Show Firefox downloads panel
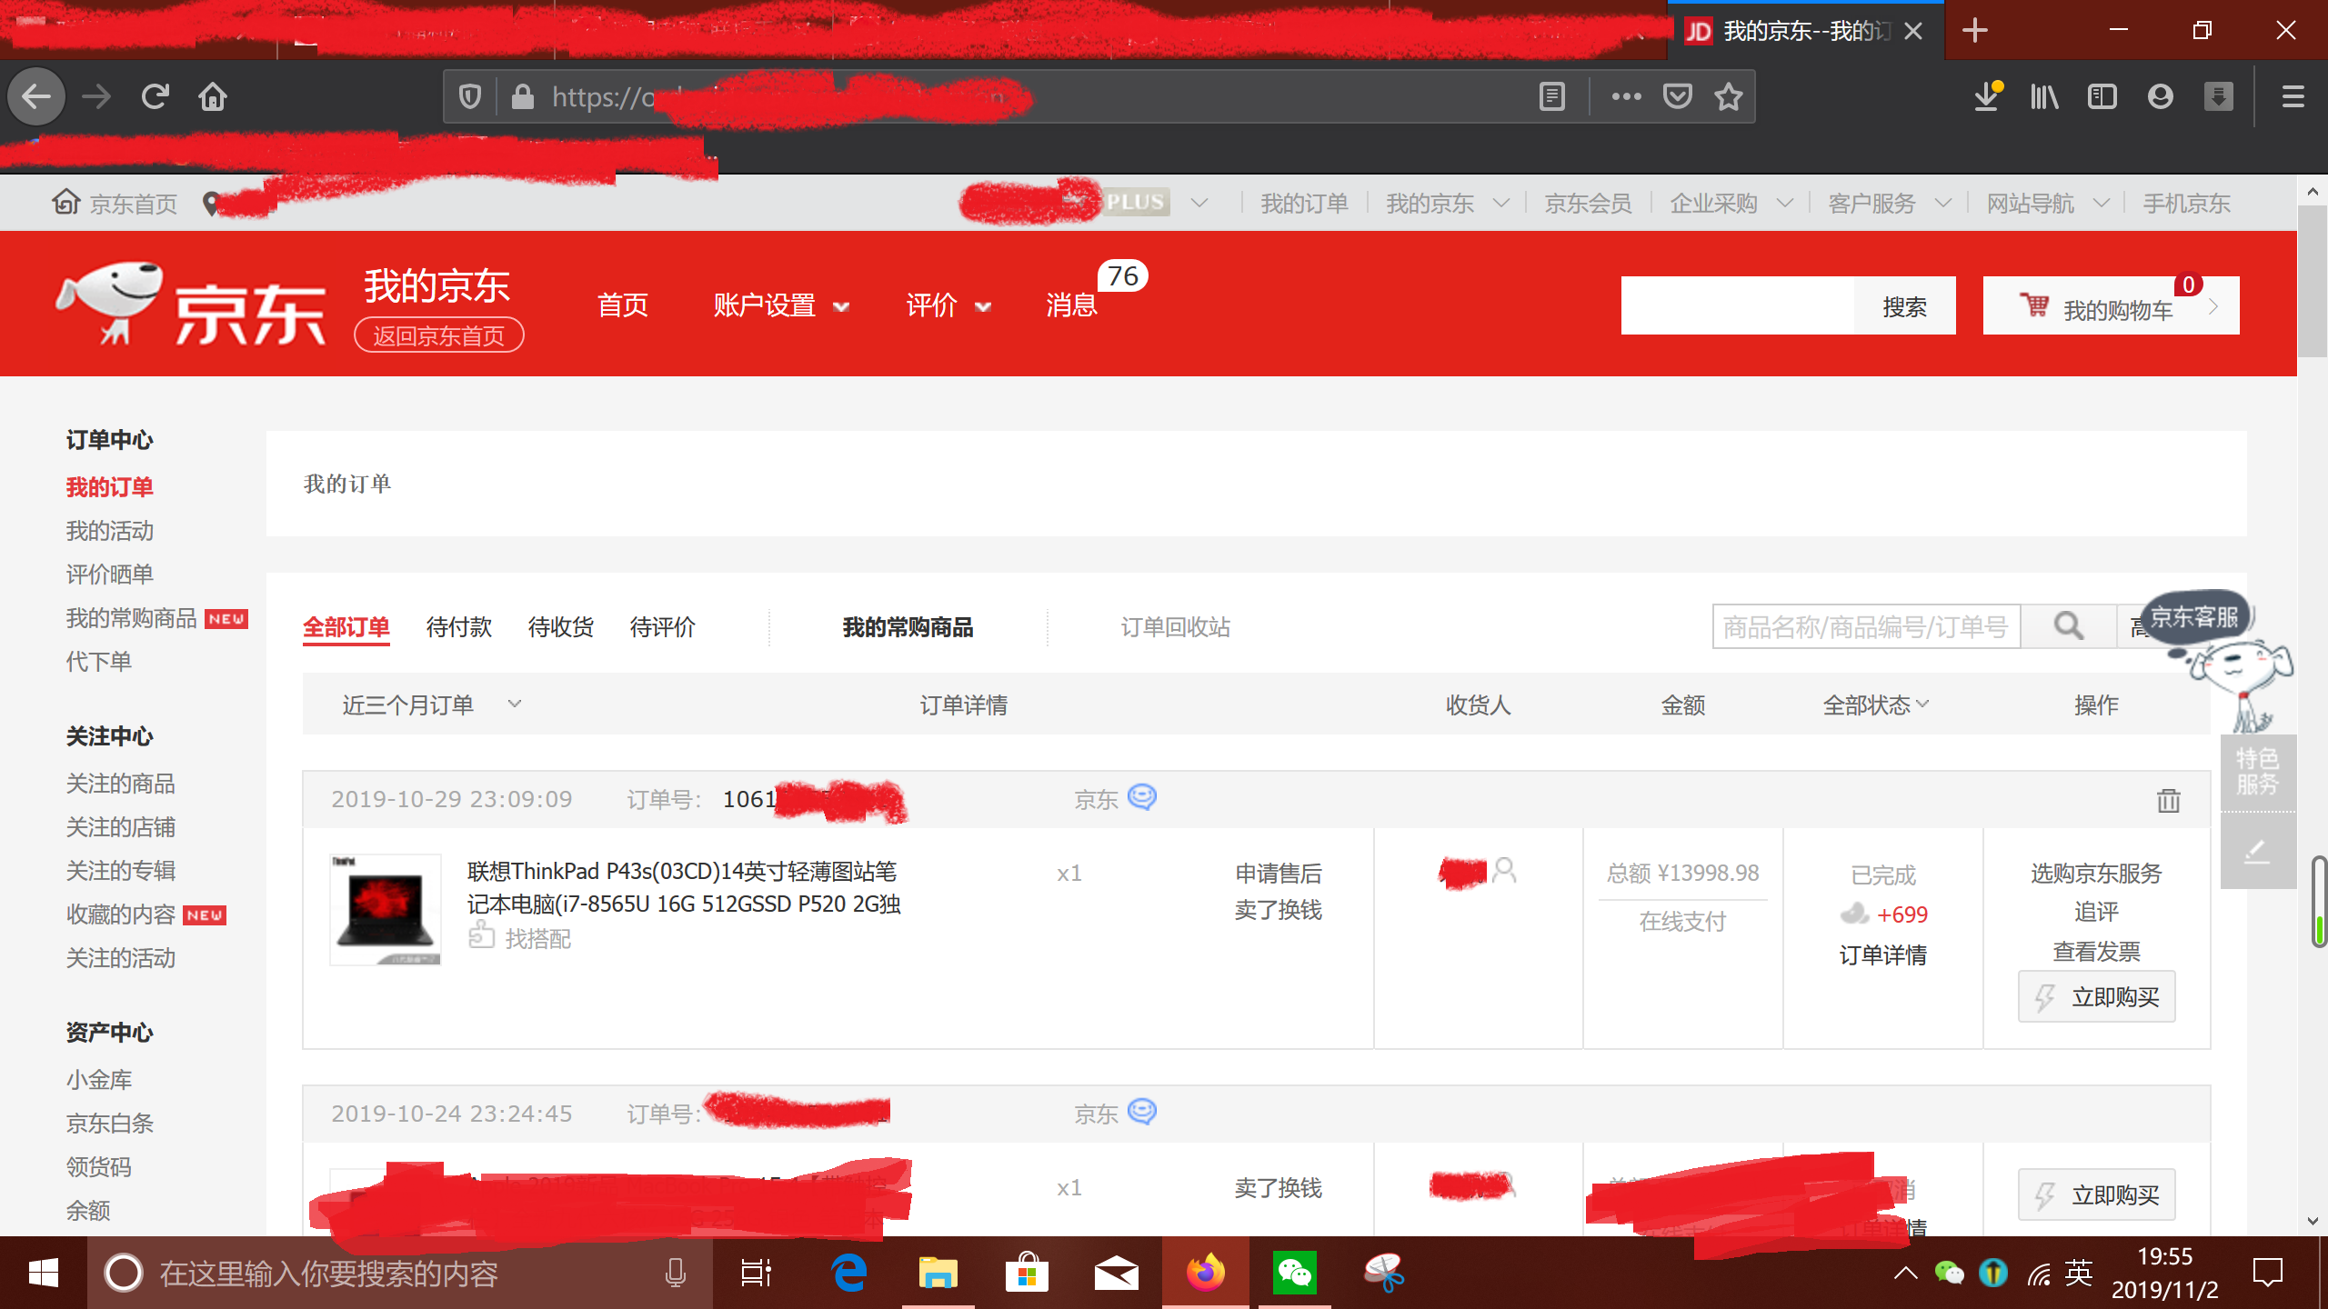 coord(1988,96)
